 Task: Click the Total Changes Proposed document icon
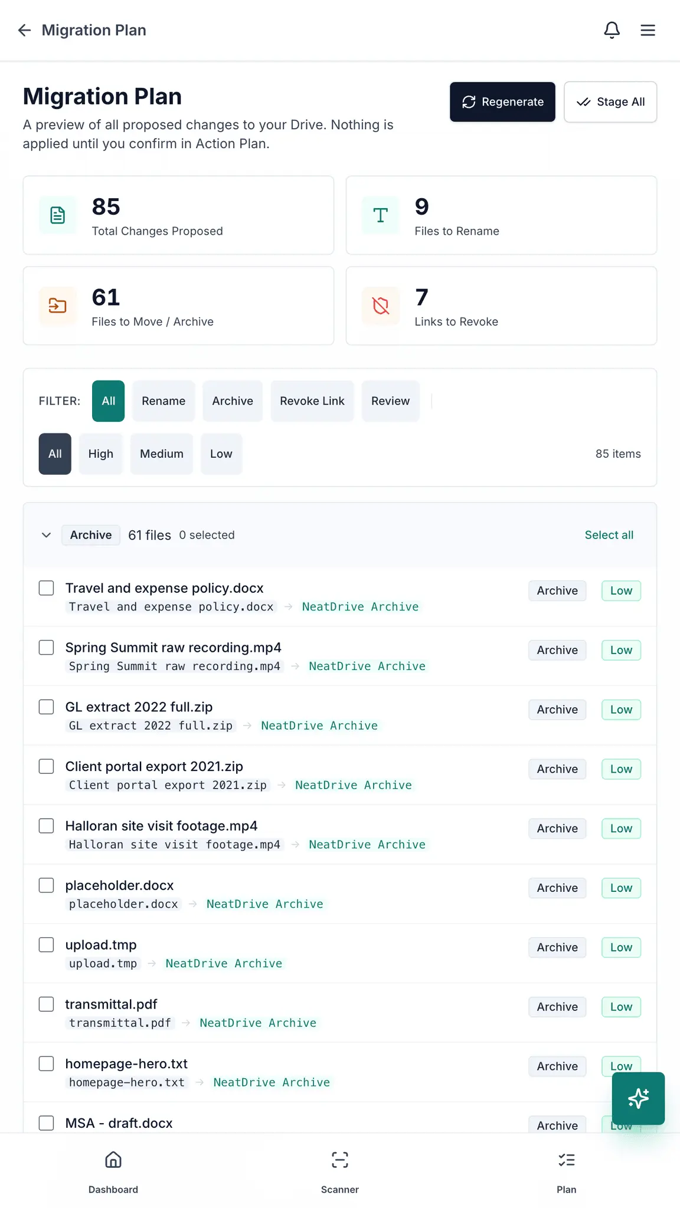tap(57, 215)
